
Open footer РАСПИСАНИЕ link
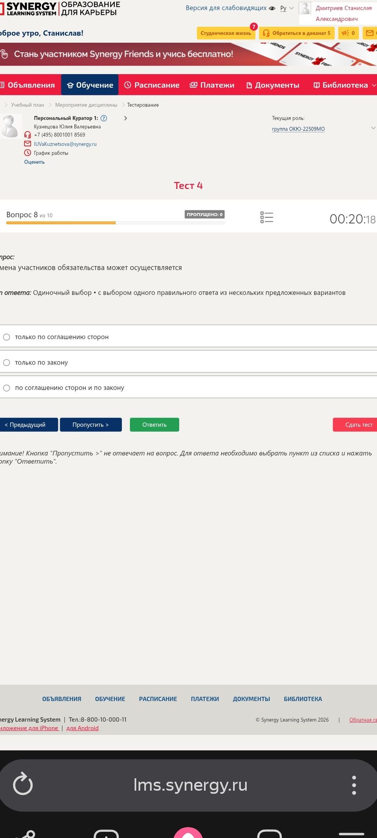158,699
